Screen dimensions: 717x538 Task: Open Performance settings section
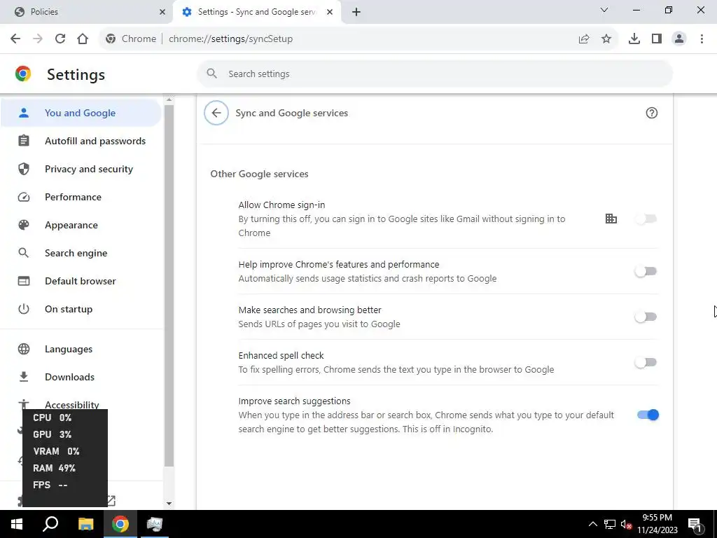(x=81, y=197)
